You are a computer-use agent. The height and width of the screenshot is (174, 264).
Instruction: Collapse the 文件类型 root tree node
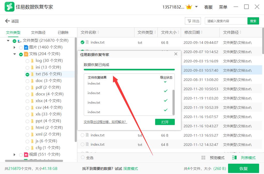8,41
